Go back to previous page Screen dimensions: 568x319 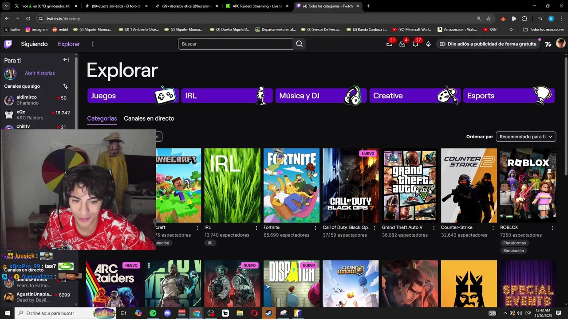7,19
